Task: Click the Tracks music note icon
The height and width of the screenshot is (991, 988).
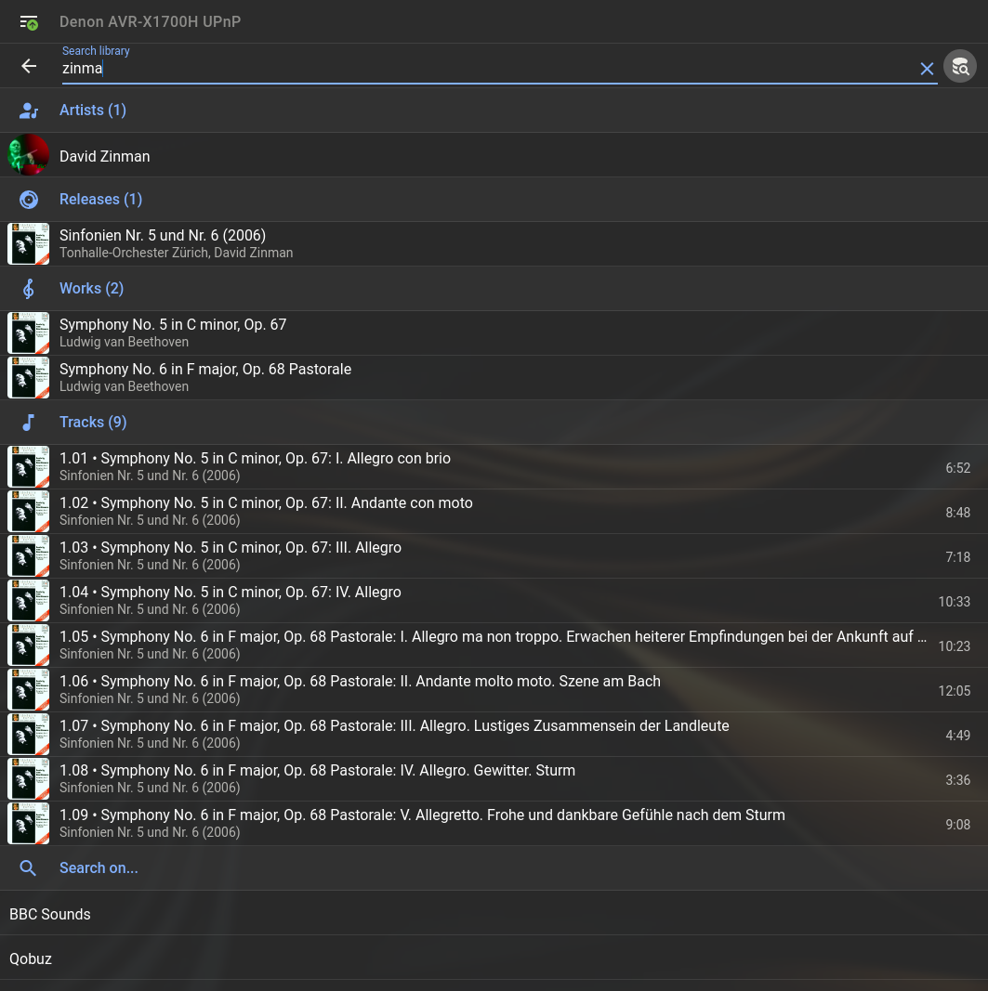Action: [29, 423]
